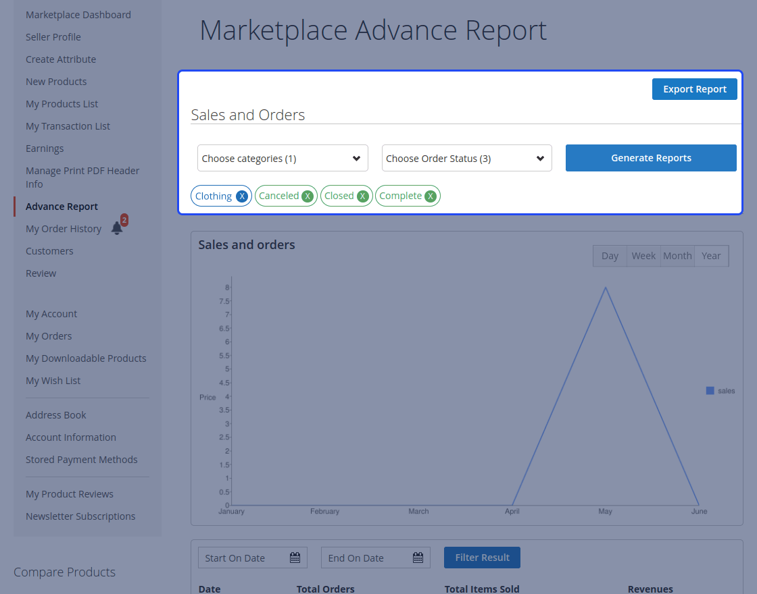Open the order history notification bell
Image resolution: width=757 pixels, height=594 pixels.
pyautogui.click(x=117, y=228)
